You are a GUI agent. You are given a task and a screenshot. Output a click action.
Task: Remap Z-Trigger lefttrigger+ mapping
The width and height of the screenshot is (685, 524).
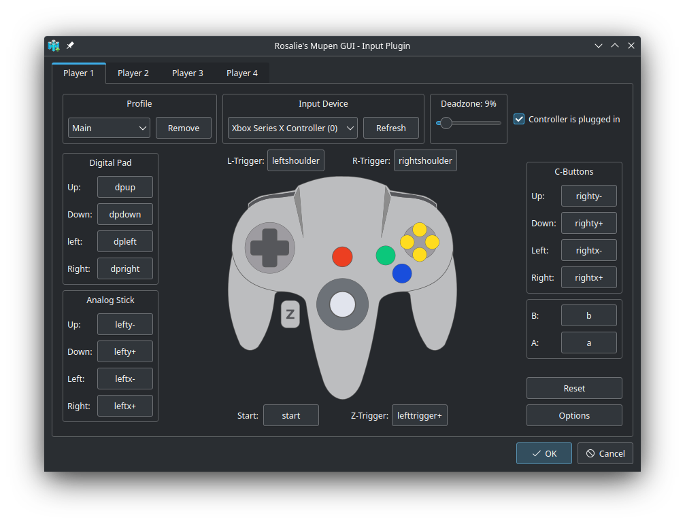tap(420, 415)
